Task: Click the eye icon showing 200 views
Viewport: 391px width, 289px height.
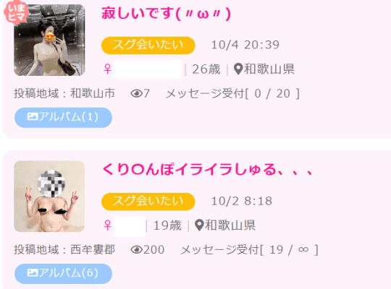Action: coord(136,250)
